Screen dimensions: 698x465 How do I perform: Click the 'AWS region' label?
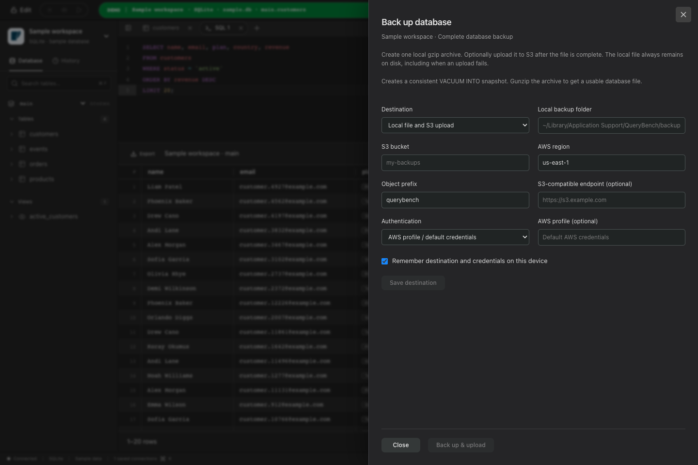coord(554,147)
